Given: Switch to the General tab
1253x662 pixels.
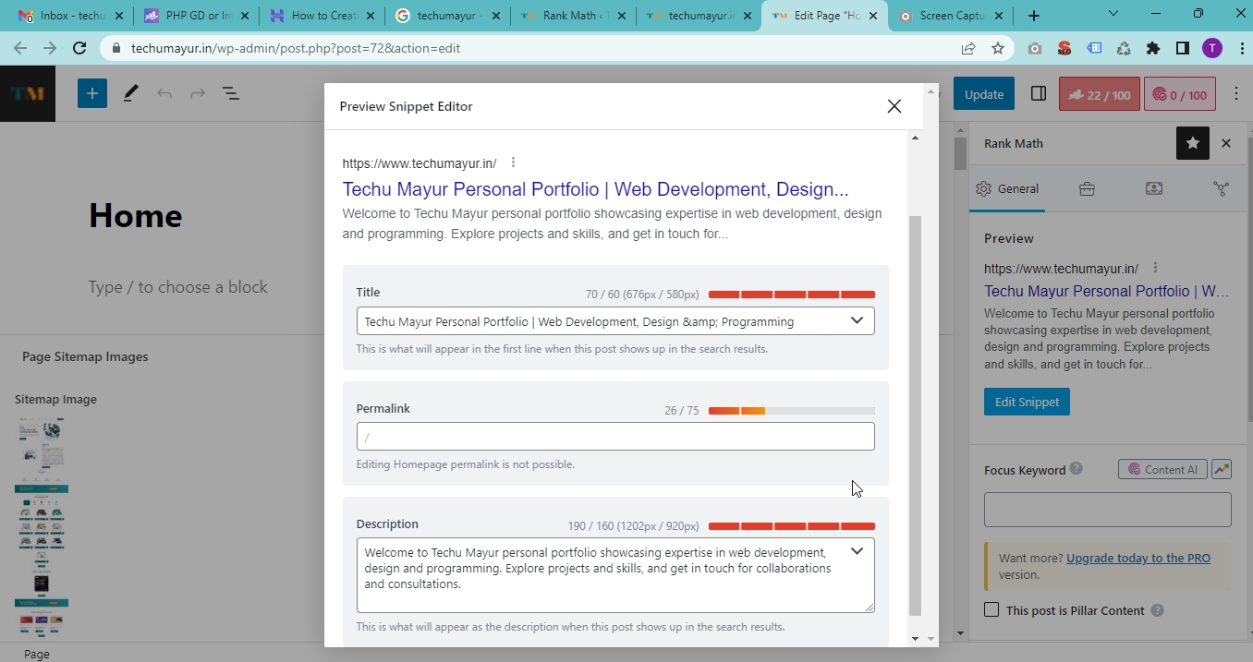Looking at the screenshot, I should coord(1007,188).
